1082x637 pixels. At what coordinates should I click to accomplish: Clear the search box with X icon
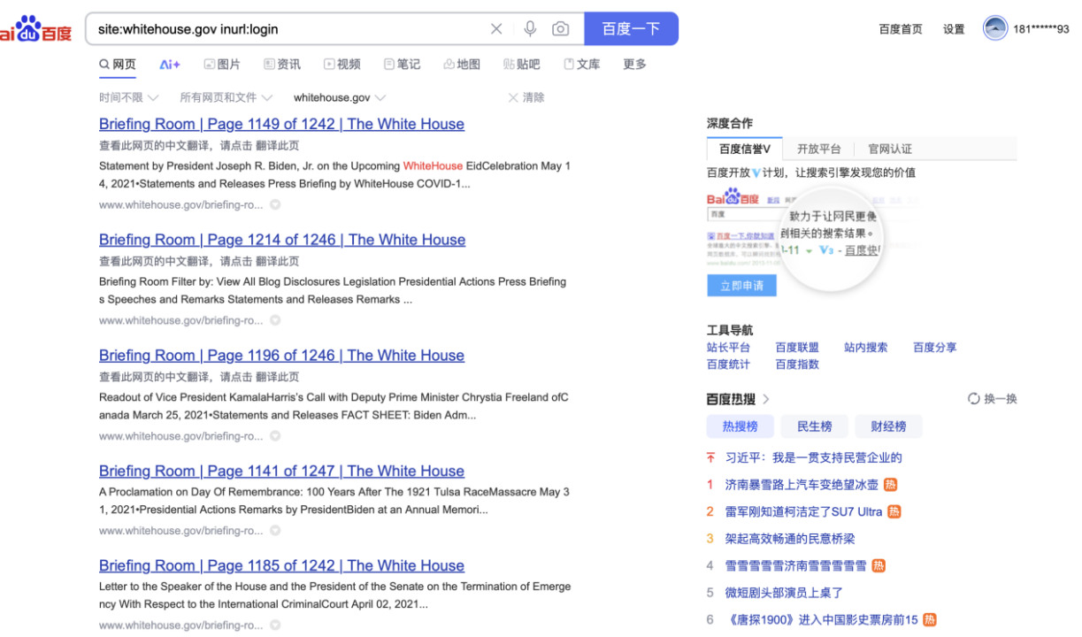496,28
